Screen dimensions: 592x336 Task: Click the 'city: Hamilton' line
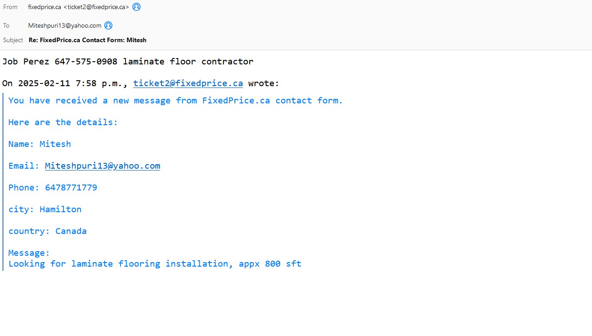(x=45, y=209)
